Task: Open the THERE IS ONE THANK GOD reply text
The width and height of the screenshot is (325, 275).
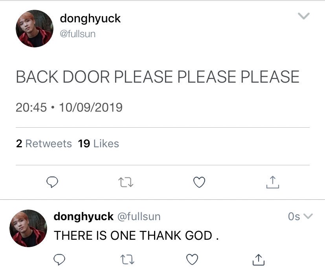Action: (x=136, y=235)
